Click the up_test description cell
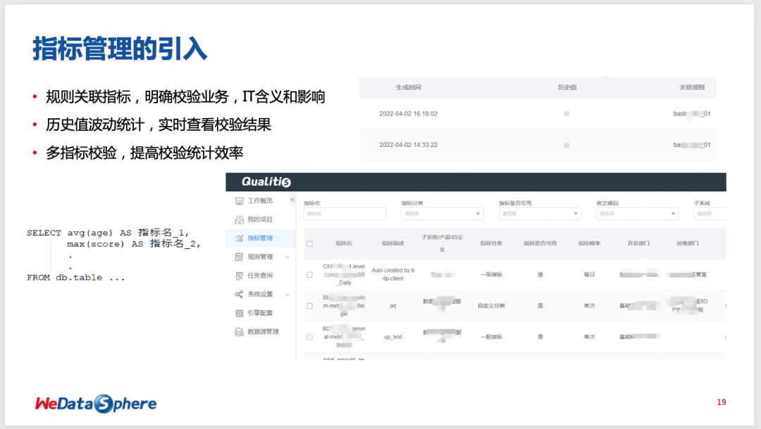 (393, 337)
